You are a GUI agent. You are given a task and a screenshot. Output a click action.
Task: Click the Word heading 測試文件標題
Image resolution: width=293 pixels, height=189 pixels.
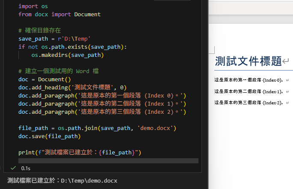coord(248,61)
